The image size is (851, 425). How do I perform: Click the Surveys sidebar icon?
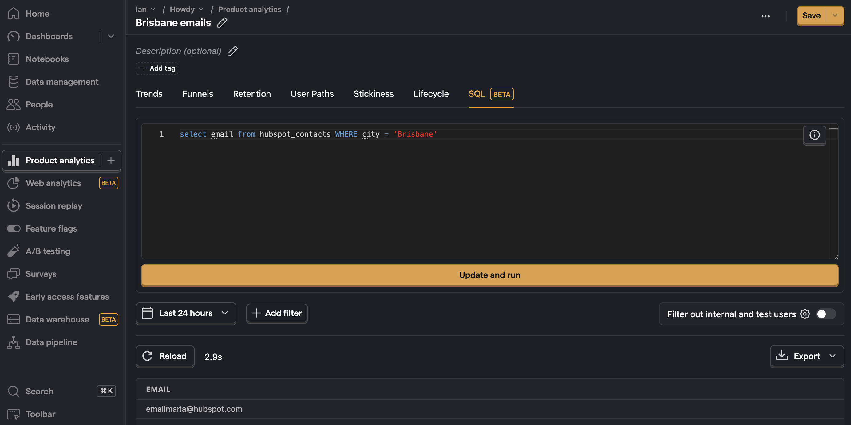(14, 274)
